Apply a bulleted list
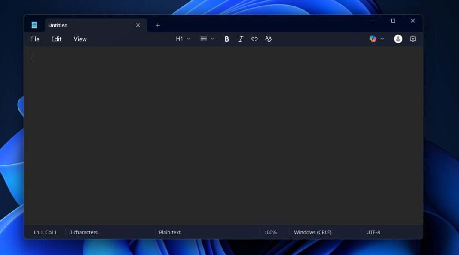Image resolution: width=459 pixels, height=255 pixels. coord(203,39)
